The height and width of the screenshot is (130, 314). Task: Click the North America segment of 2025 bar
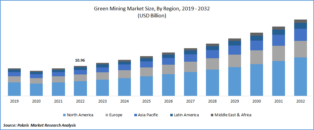point(146,86)
